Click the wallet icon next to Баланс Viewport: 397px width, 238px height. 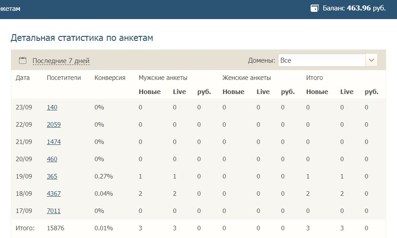pyautogui.click(x=314, y=8)
